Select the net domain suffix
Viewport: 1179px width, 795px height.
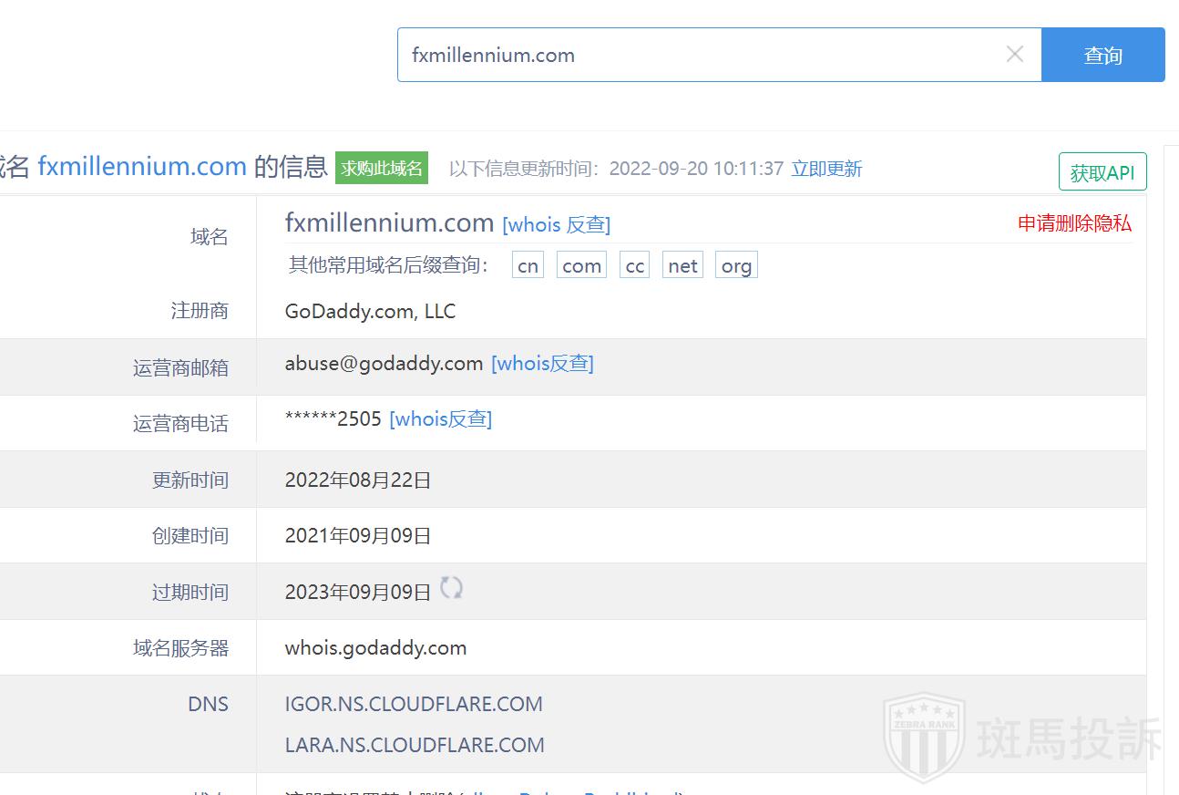pyautogui.click(x=682, y=265)
